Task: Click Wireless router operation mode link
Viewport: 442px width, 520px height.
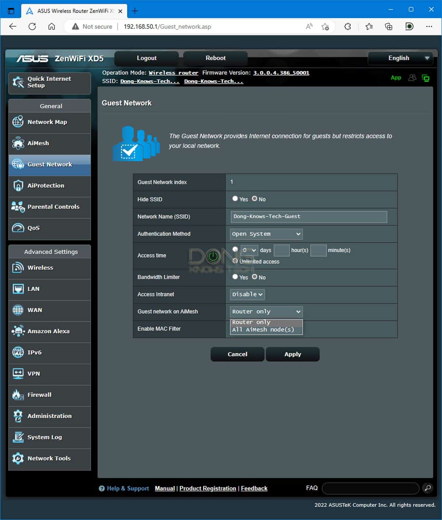Action: tap(173, 73)
